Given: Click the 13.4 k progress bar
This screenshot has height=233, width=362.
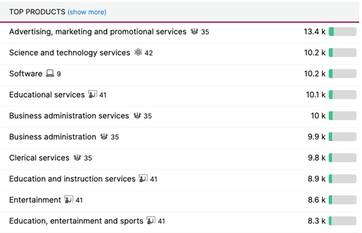Looking at the screenshot, I should (342, 32).
